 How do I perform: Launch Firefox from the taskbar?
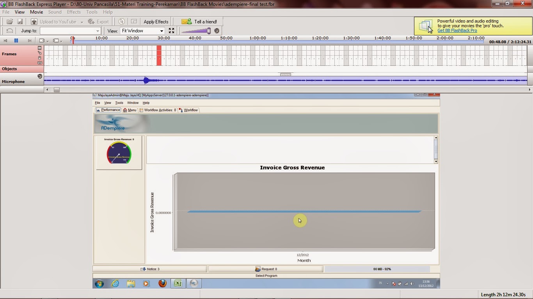click(162, 283)
